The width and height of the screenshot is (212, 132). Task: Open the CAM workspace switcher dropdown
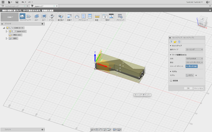click(10, 17)
